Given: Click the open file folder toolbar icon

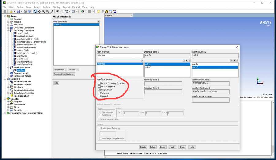Looking at the screenshot, I should (x=11, y=11).
